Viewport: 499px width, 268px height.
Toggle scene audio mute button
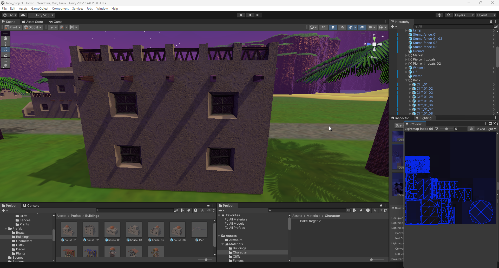(x=342, y=27)
